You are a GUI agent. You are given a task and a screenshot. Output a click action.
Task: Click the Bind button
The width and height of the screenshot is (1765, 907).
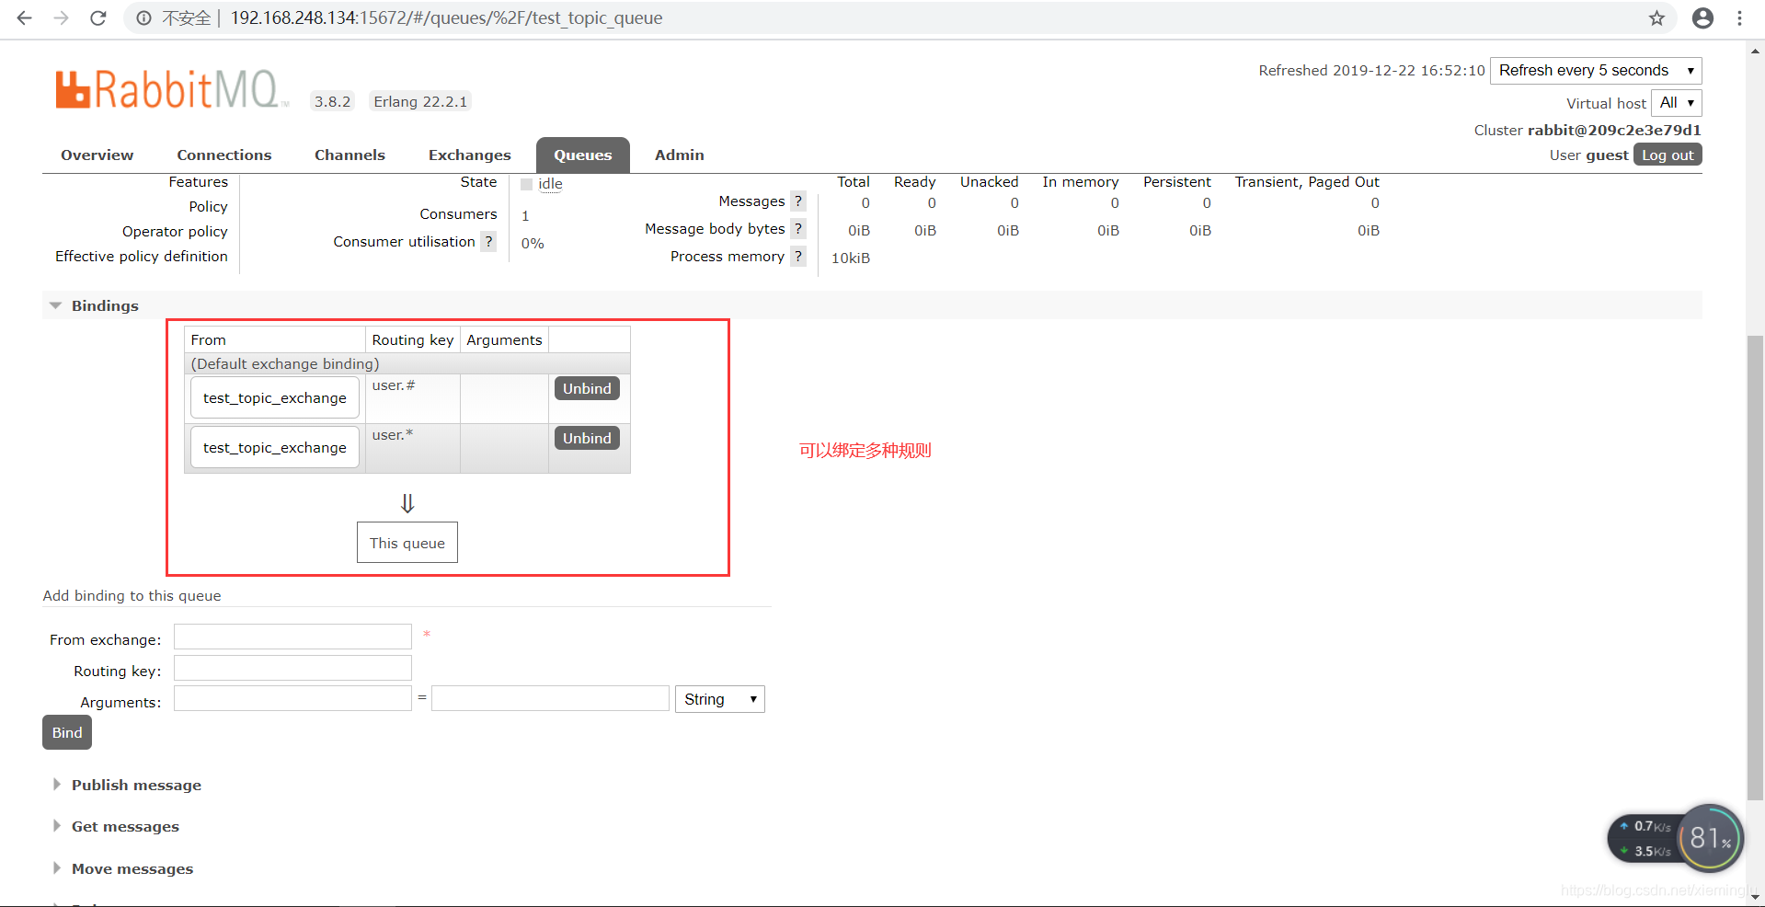tap(67, 732)
